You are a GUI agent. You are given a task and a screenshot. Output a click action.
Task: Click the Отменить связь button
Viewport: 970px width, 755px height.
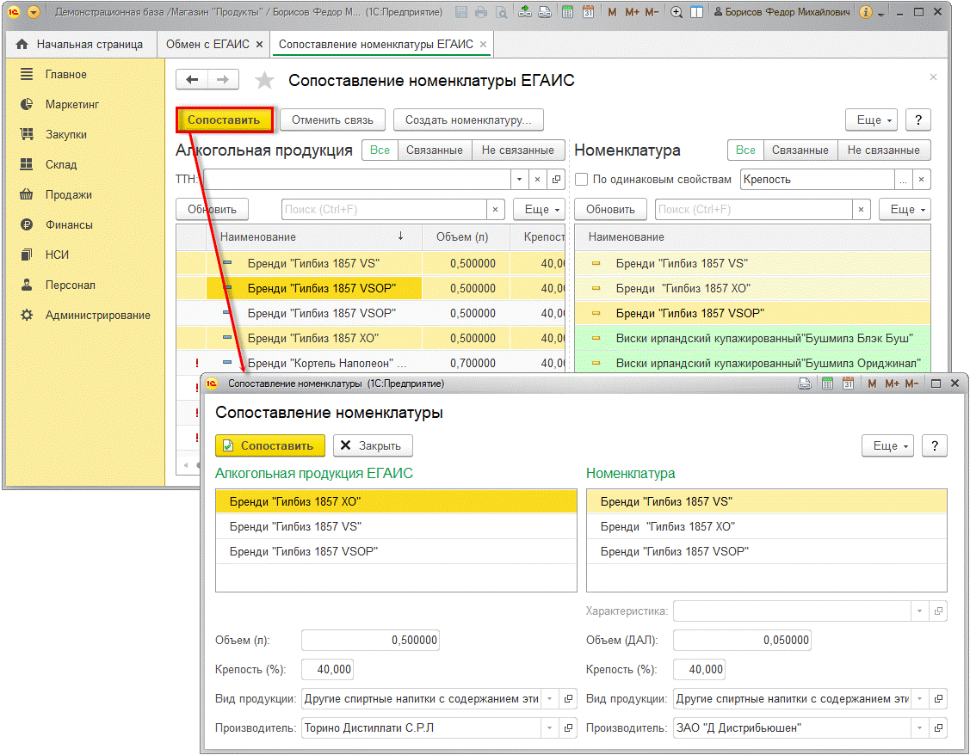332,120
